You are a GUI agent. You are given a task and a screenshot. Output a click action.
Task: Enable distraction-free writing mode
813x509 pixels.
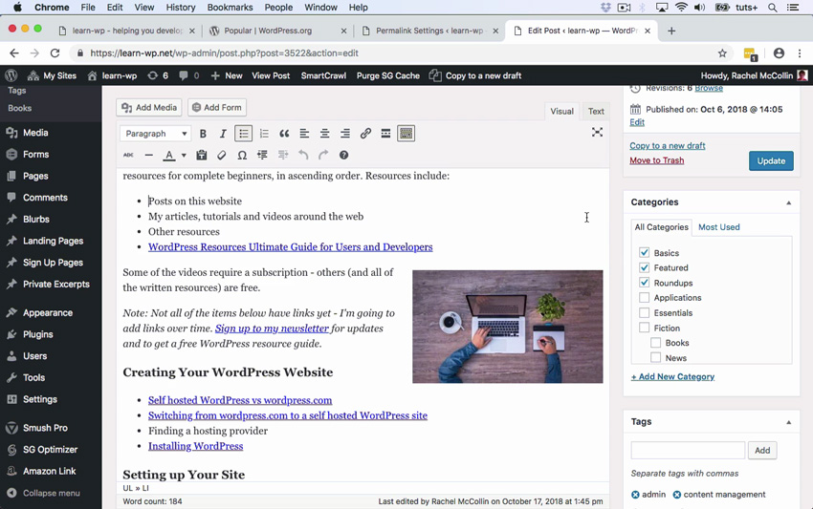tap(597, 133)
